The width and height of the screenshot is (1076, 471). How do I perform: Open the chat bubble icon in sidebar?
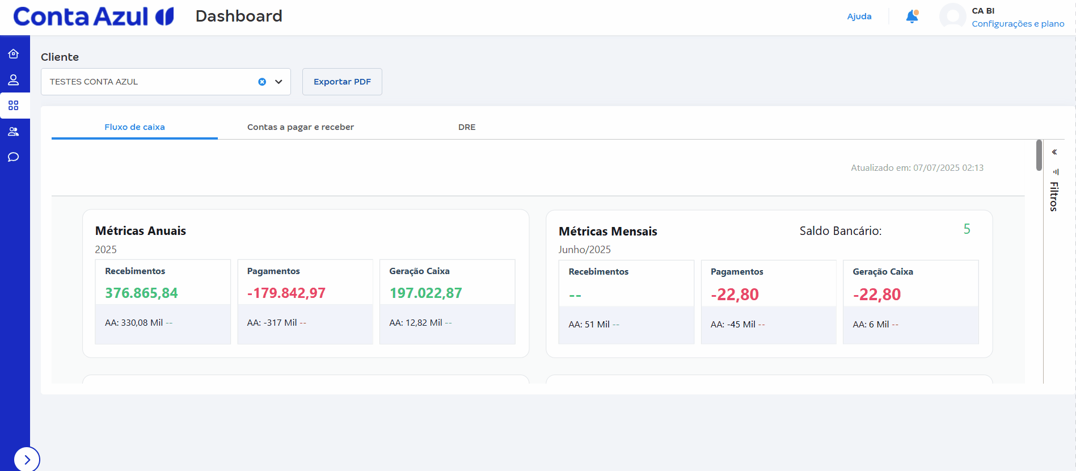pos(14,157)
